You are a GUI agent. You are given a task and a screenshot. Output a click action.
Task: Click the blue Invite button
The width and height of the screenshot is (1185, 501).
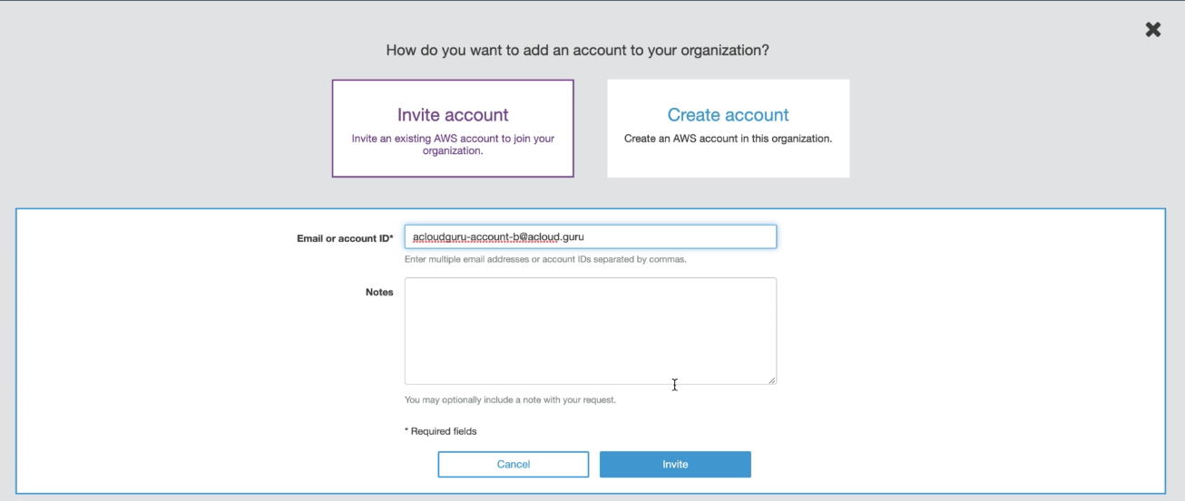tap(675, 464)
